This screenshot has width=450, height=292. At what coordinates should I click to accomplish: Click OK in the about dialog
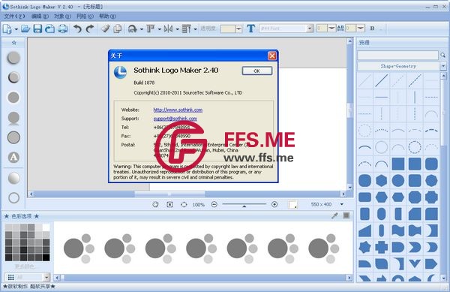coord(256,71)
